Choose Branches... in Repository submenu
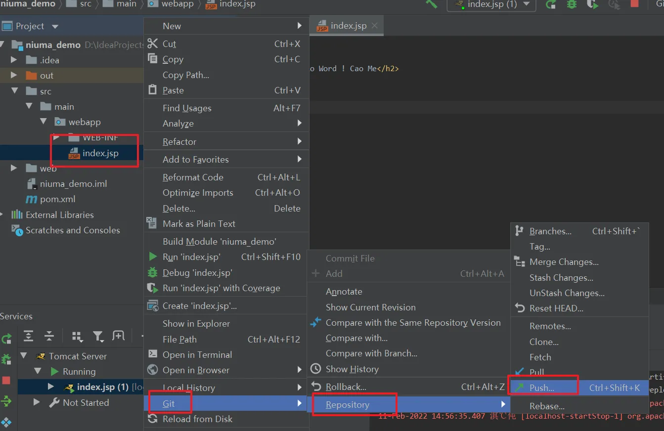Screen dimensions: 664x431 tap(579, 231)
